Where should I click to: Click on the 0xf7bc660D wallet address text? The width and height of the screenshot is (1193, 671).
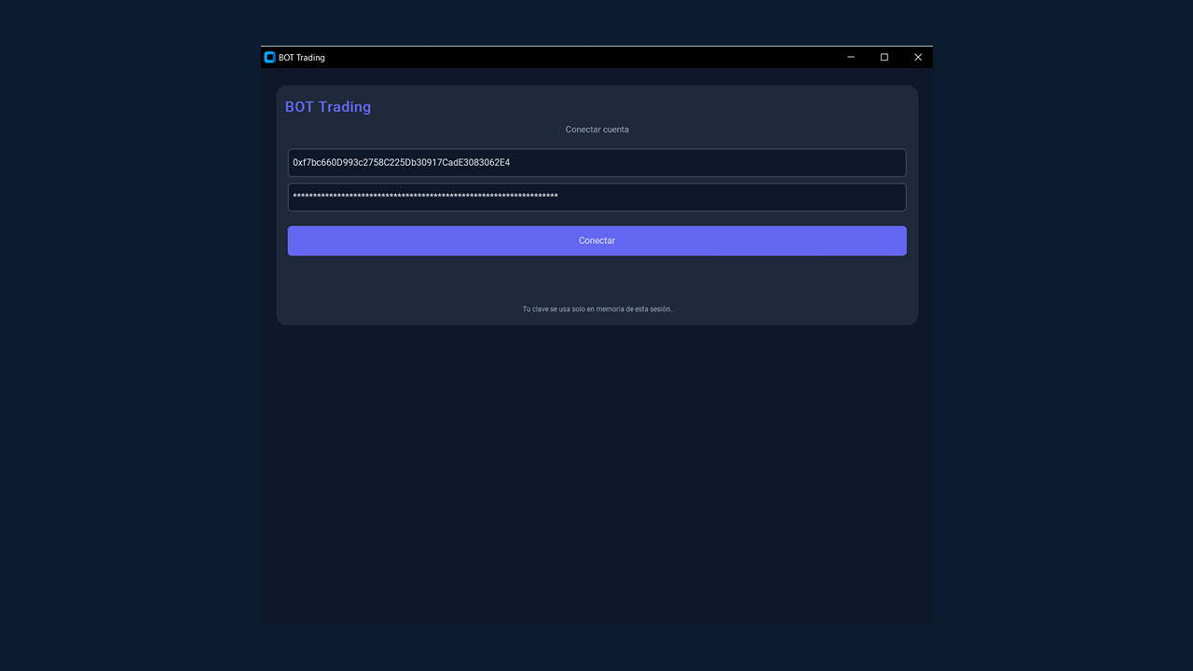click(x=401, y=163)
